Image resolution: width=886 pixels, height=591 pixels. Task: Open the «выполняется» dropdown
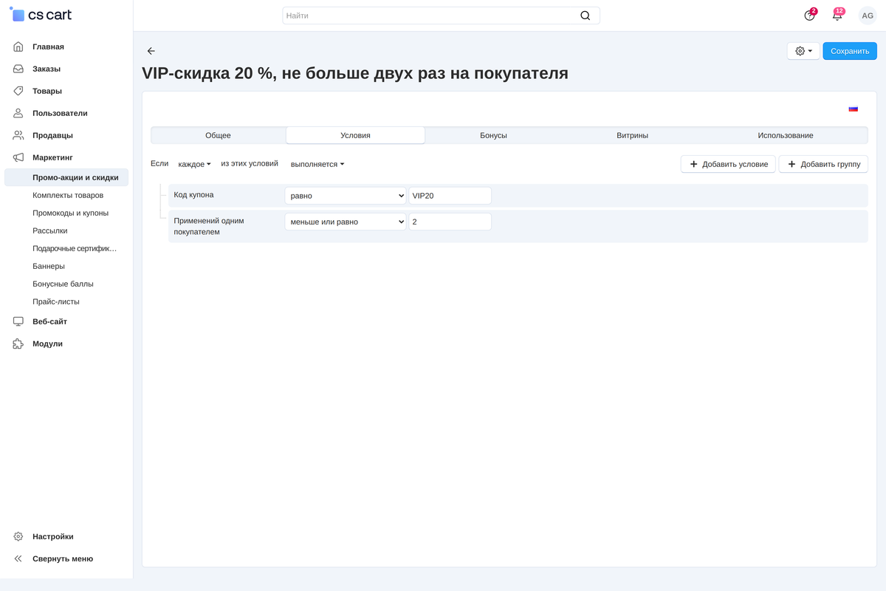pyautogui.click(x=317, y=164)
